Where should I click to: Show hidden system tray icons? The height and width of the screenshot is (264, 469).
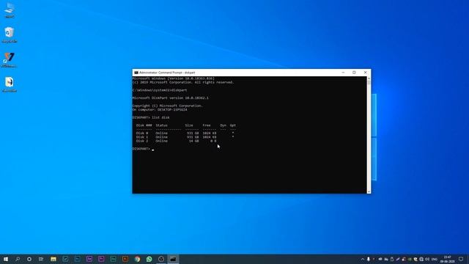[x=363, y=259]
